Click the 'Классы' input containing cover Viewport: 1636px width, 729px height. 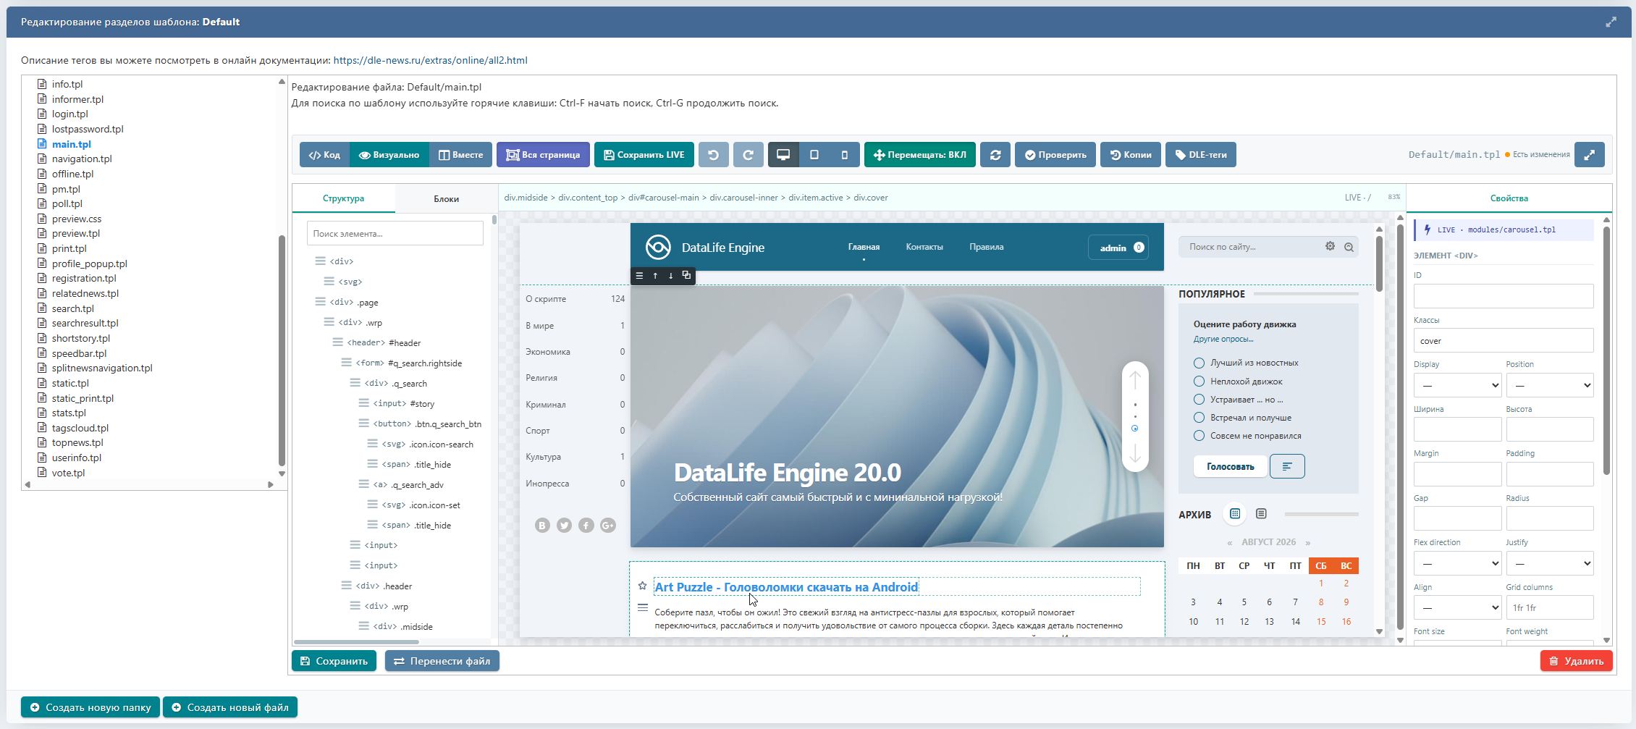click(1504, 340)
